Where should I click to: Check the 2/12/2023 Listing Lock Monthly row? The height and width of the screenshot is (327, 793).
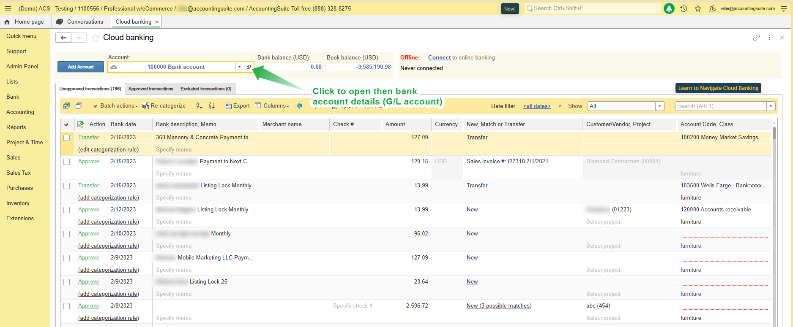click(66, 210)
